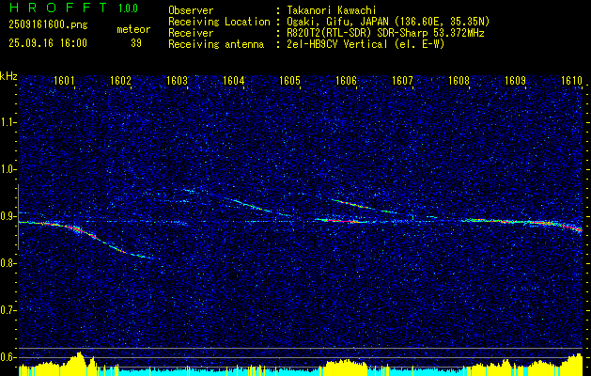Click the 1609 time axis label
This screenshot has width=591, height=376.
pos(515,80)
